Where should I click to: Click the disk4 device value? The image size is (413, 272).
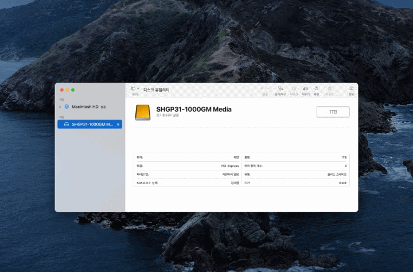[342, 183]
